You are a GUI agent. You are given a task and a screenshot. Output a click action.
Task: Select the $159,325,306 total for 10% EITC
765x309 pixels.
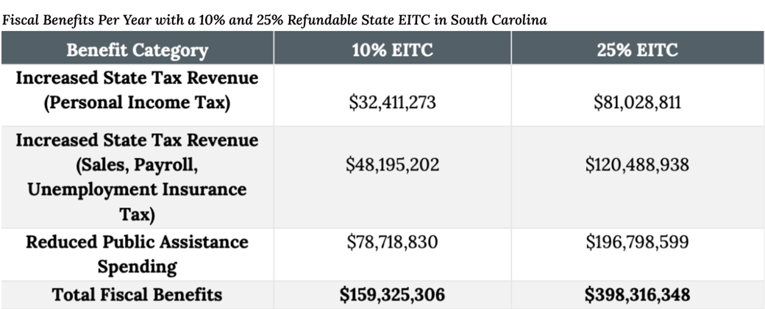[x=392, y=295]
